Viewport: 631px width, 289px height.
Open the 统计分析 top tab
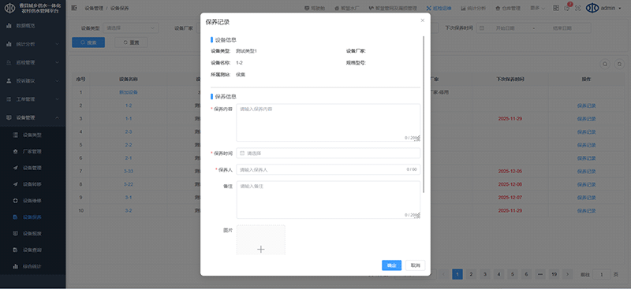(x=473, y=8)
